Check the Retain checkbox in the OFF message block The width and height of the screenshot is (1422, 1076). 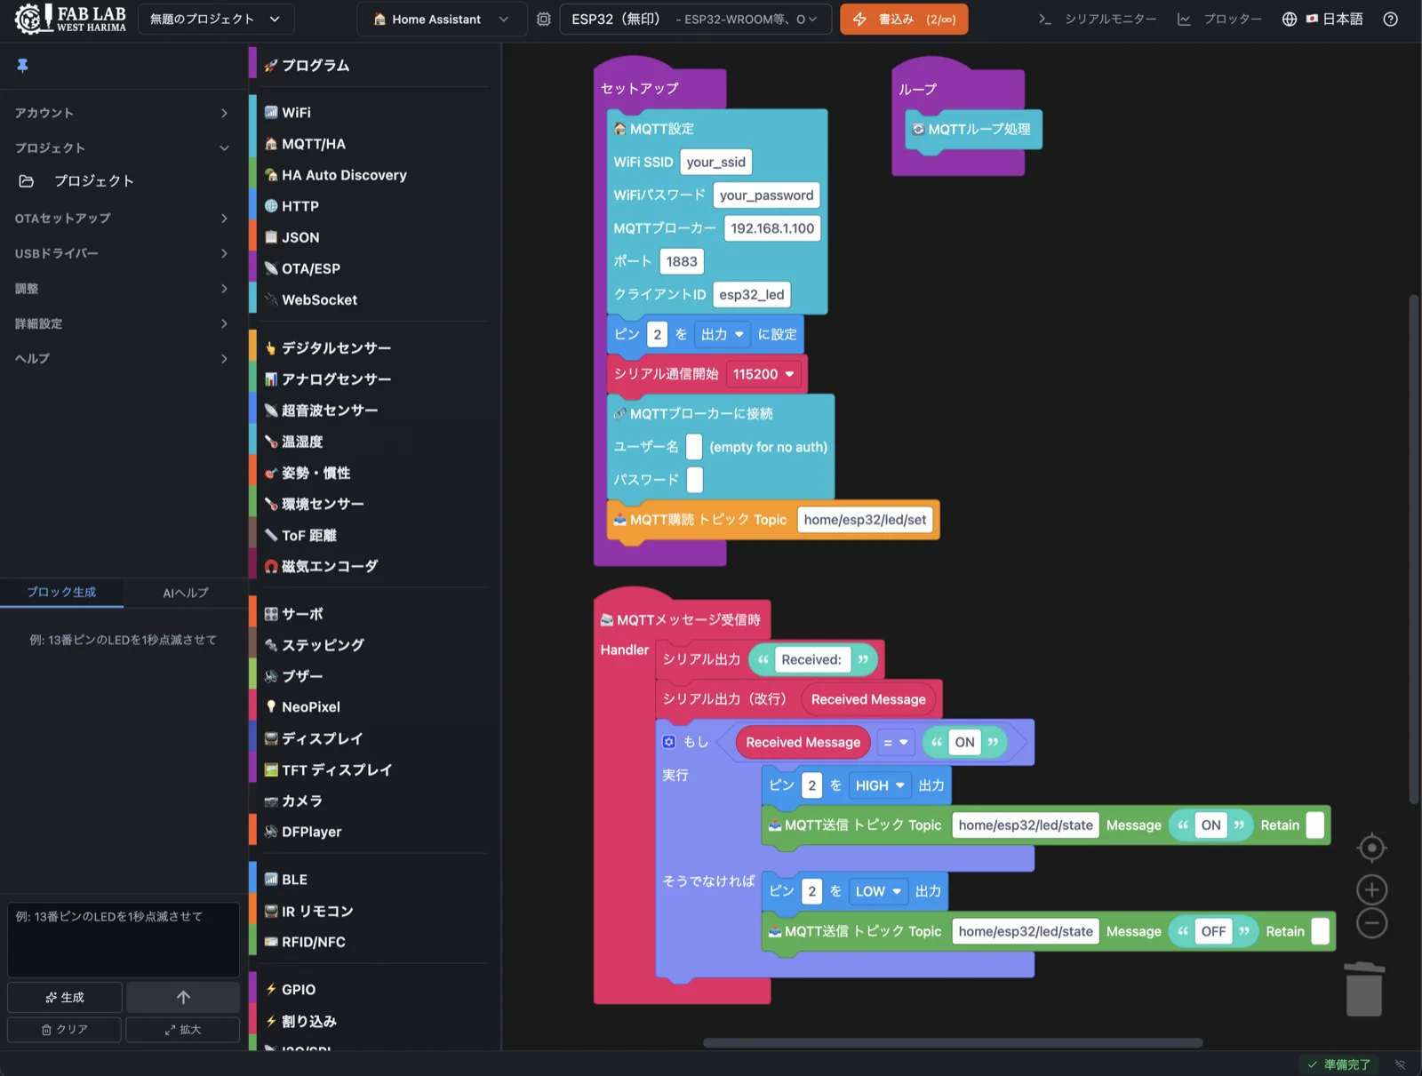(1322, 931)
